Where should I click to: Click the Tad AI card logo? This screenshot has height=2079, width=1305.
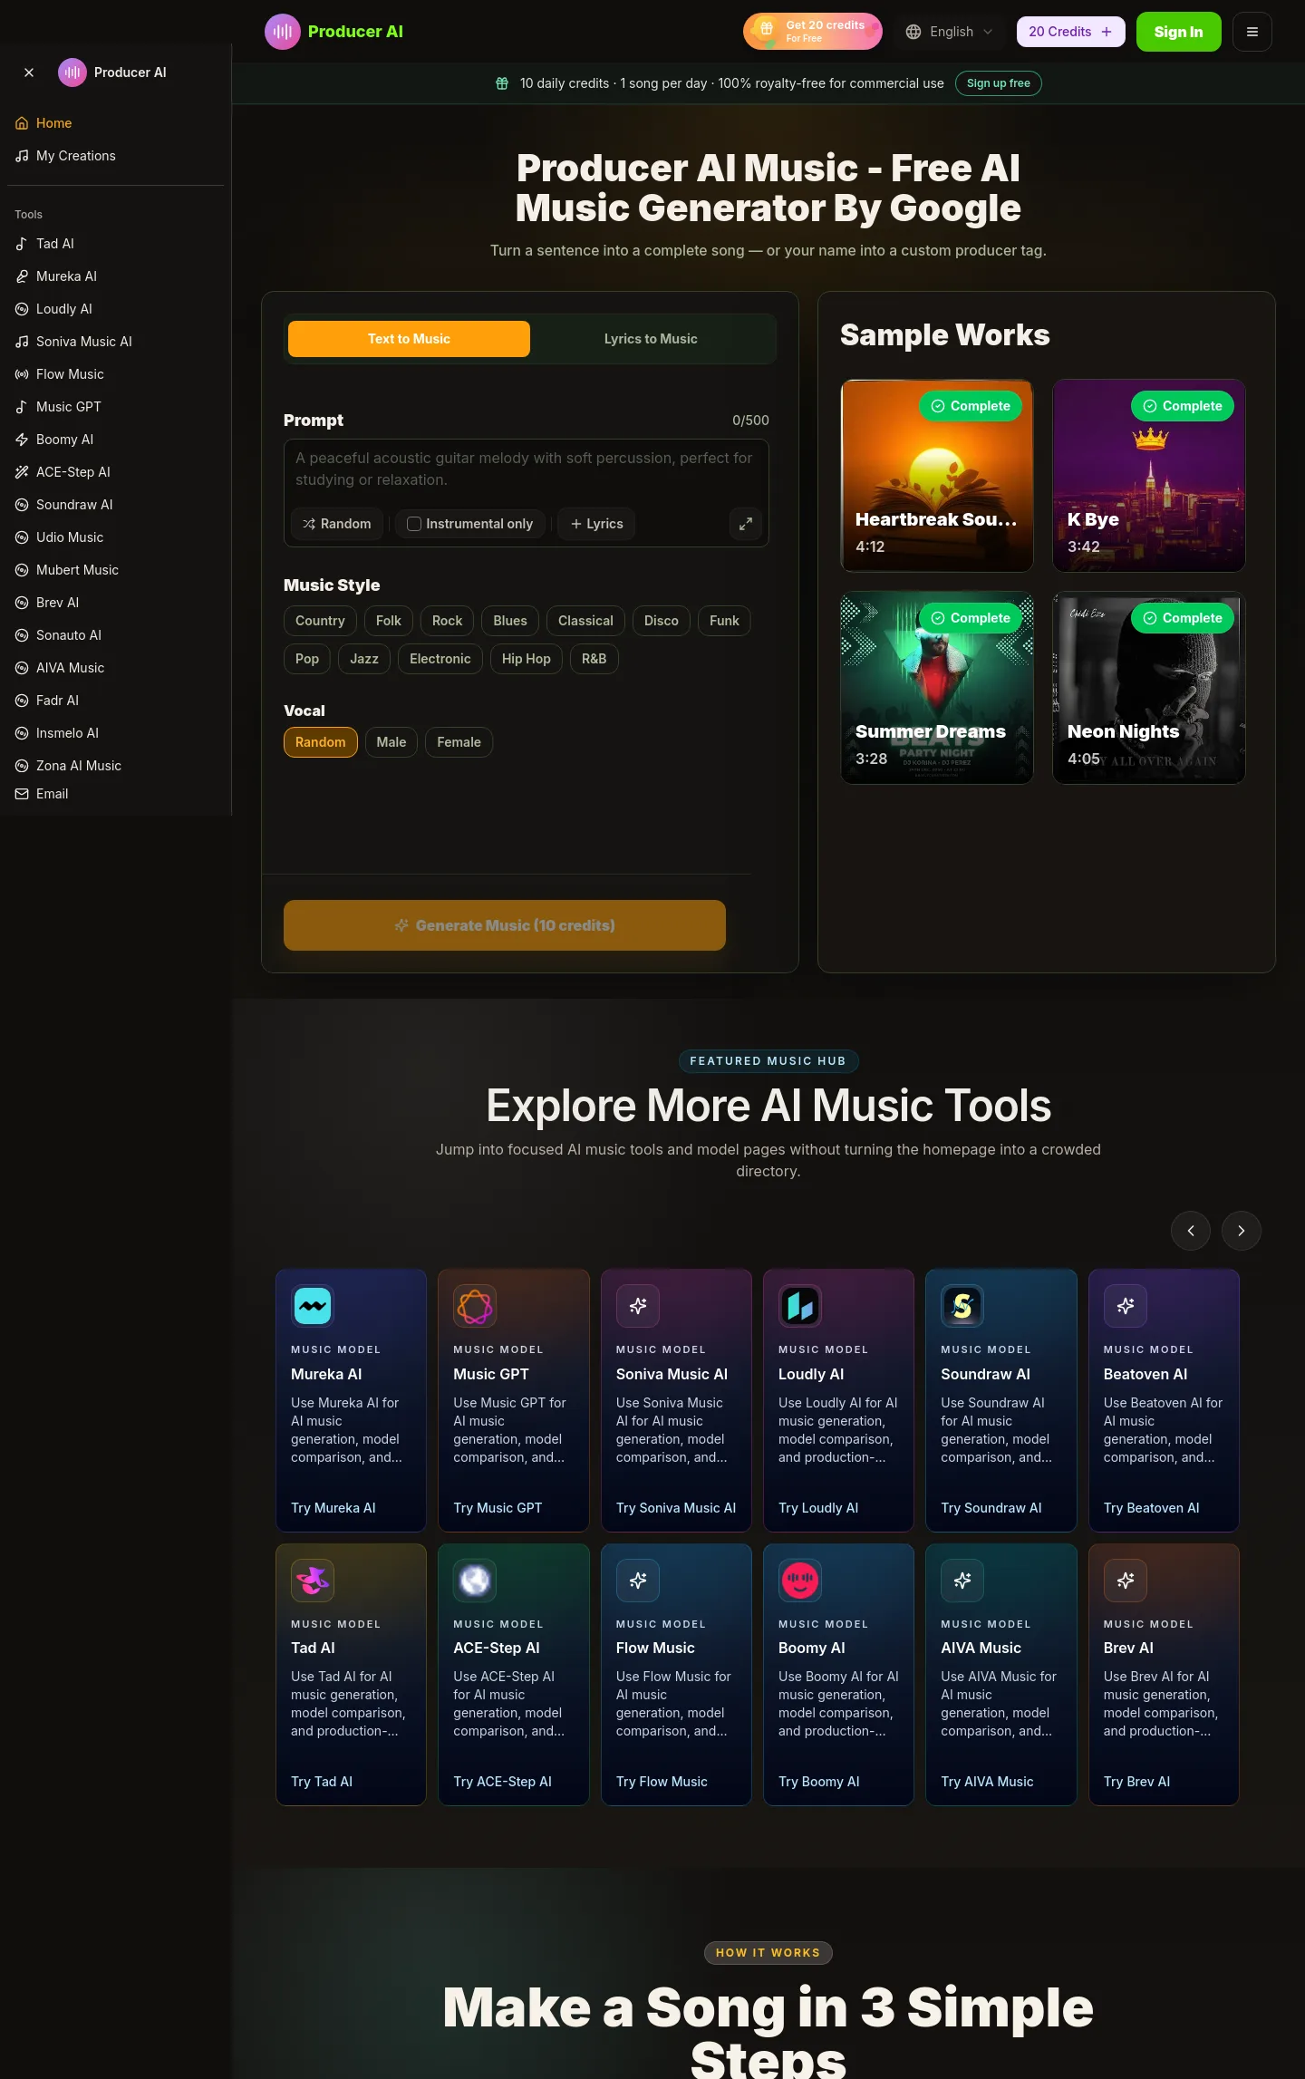click(313, 1581)
